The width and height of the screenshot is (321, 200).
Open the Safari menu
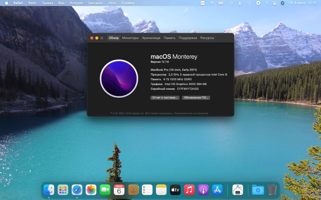[x=18, y=3]
